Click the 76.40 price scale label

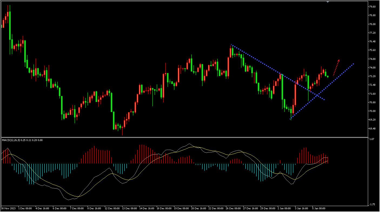pos(372,42)
